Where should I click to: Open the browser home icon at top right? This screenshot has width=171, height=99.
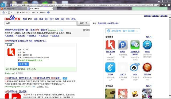pos(162,5)
